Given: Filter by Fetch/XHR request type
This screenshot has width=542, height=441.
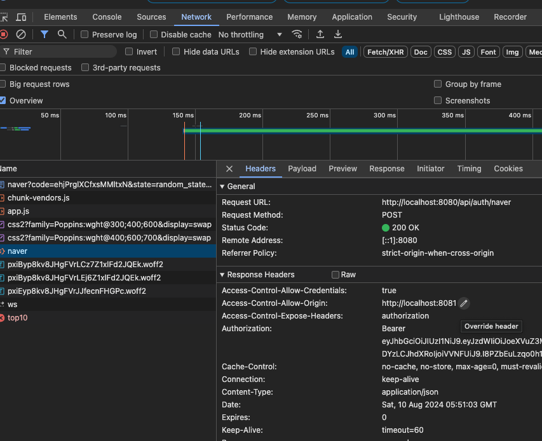Looking at the screenshot, I should (x=386, y=52).
